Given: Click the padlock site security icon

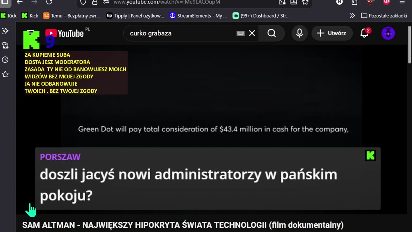Looking at the screenshot, I should pos(95,2).
